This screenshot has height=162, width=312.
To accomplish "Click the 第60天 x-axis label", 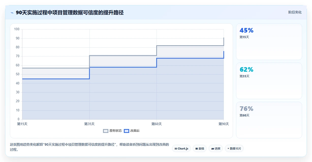I will click(157, 124).
